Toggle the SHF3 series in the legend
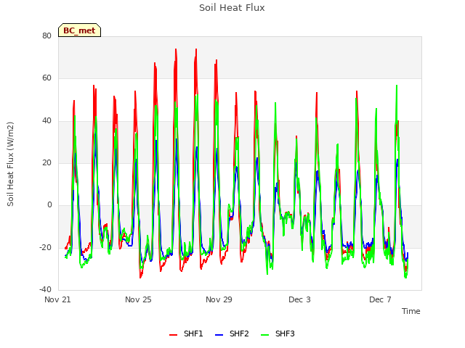This screenshot has width=465, height=348. coord(278,334)
